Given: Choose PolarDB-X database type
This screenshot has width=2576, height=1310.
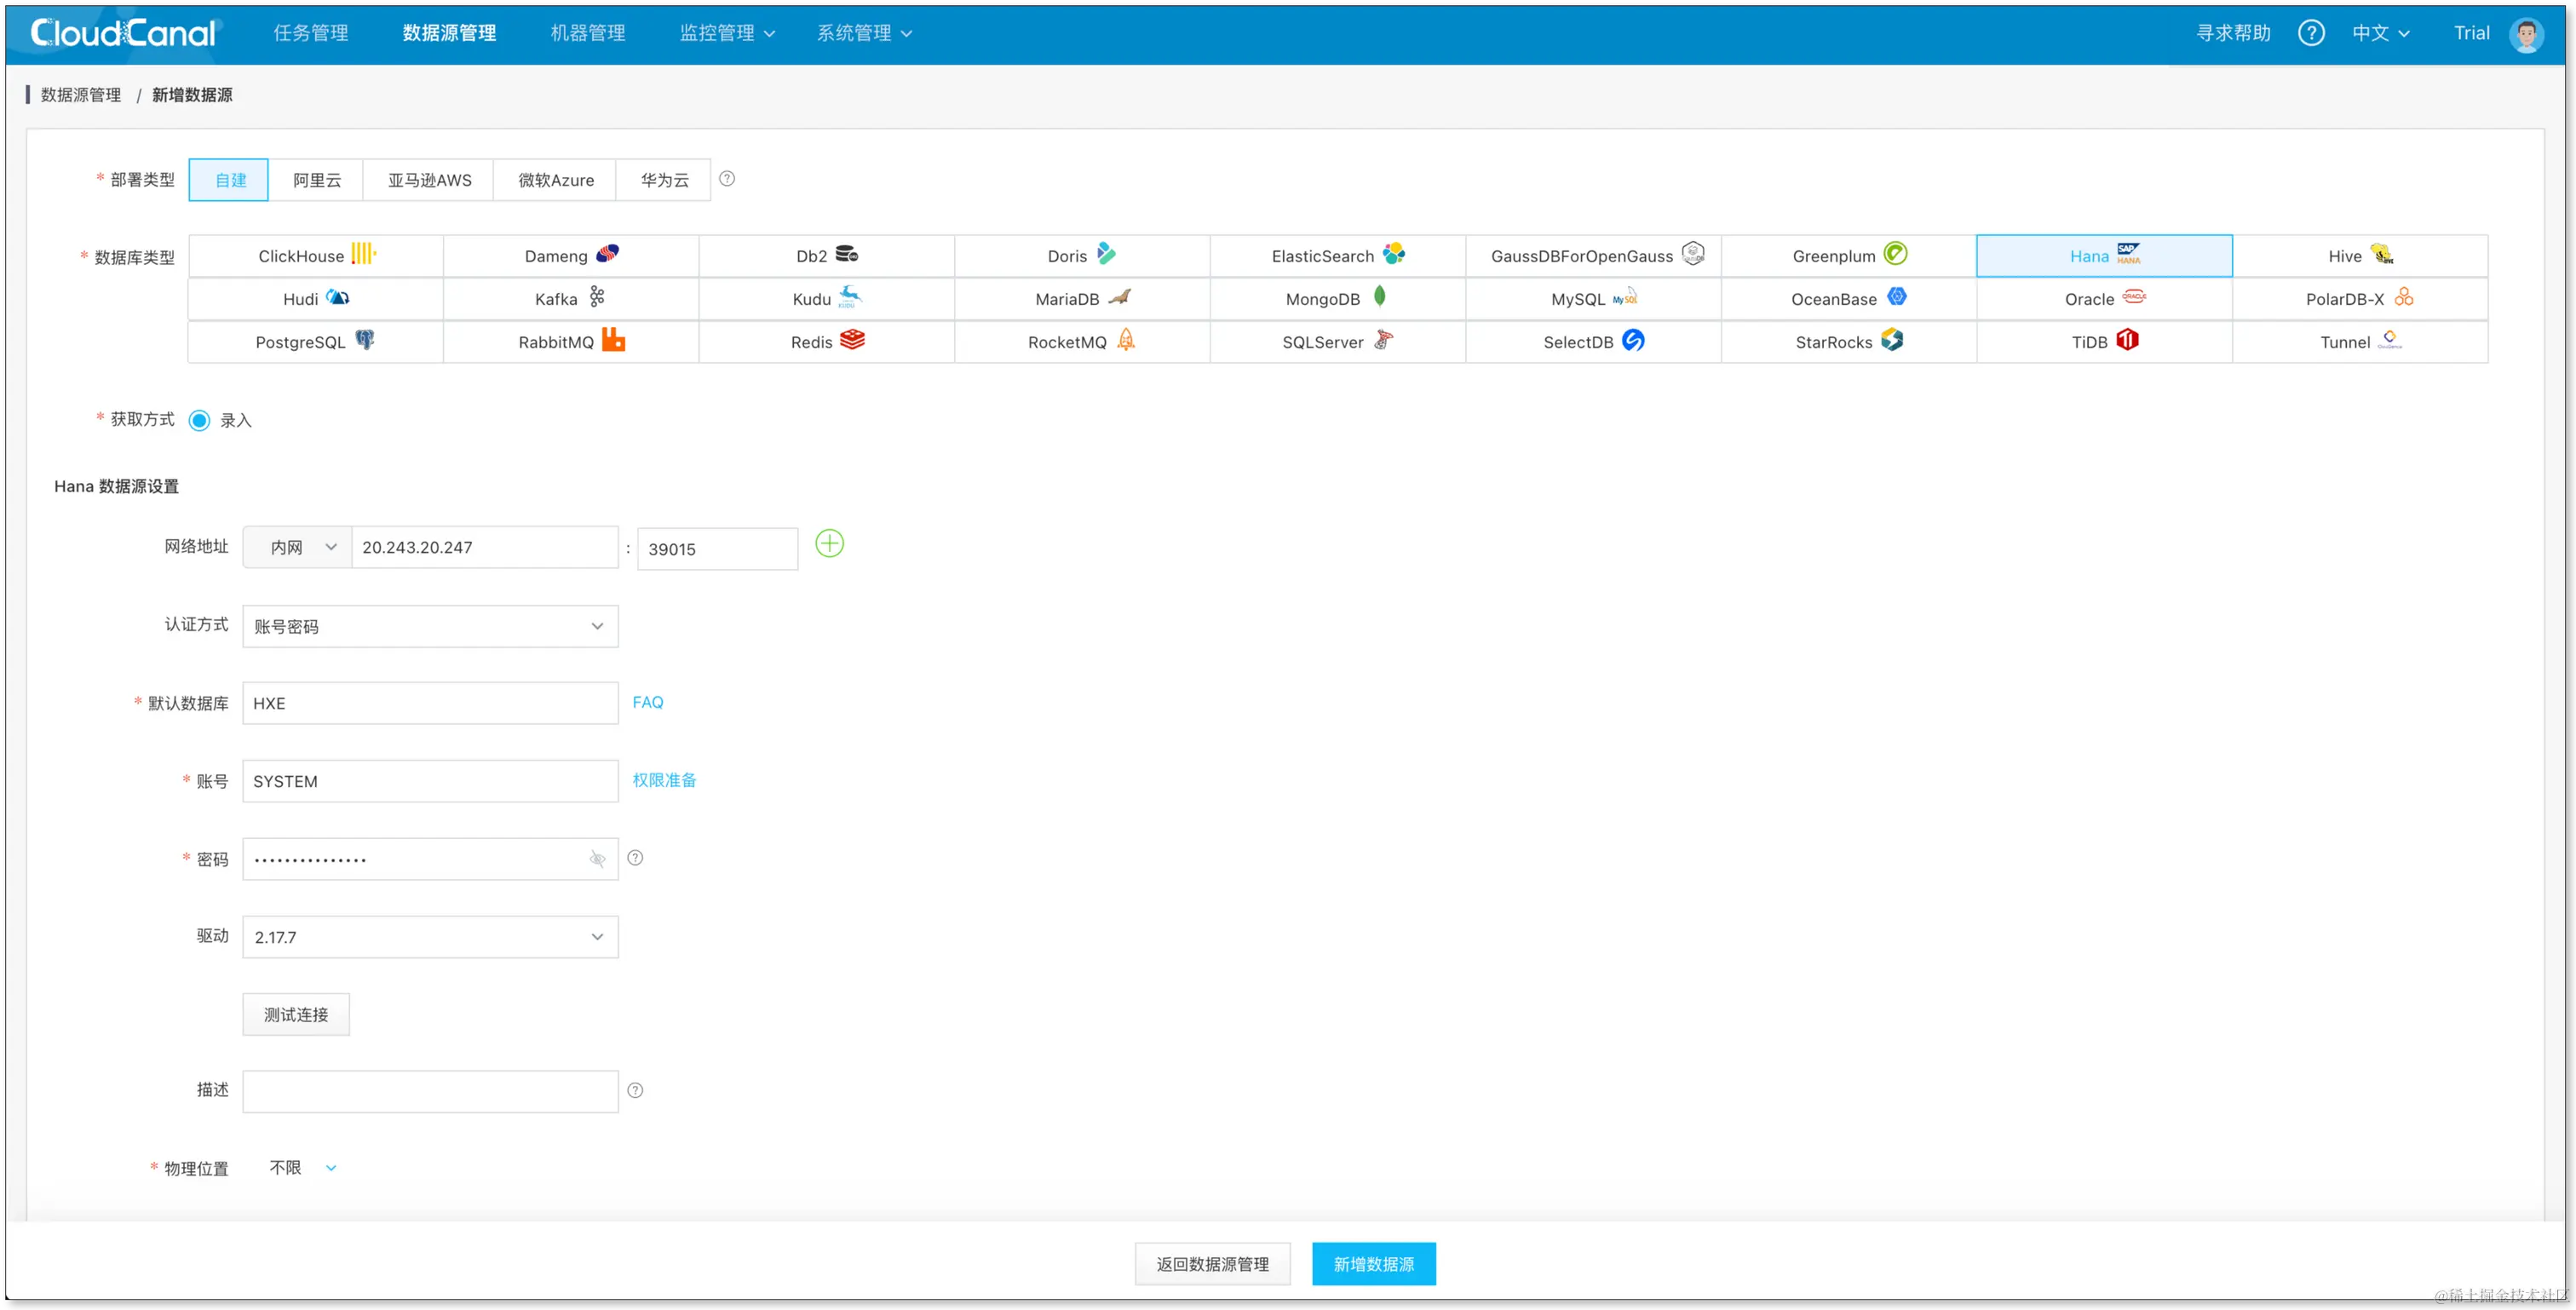Looking at the screenshot, I should pos(2360,299).
